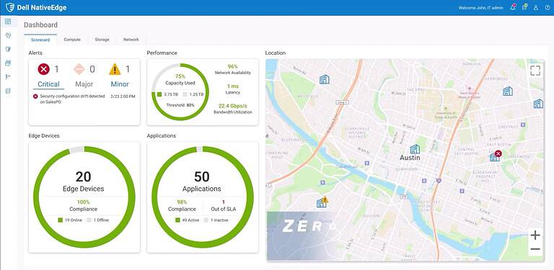Image resolution: width=554 pixels, height=270 pixels.
Task: Select the building marker above the Austin label
Action: [x=415, y=149]
